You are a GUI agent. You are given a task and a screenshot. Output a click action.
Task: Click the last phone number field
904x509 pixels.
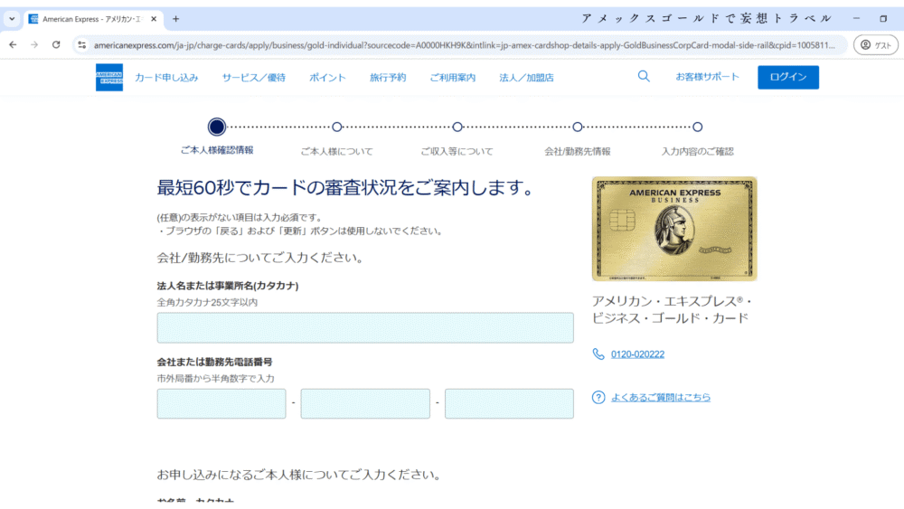tap(509, 403)
